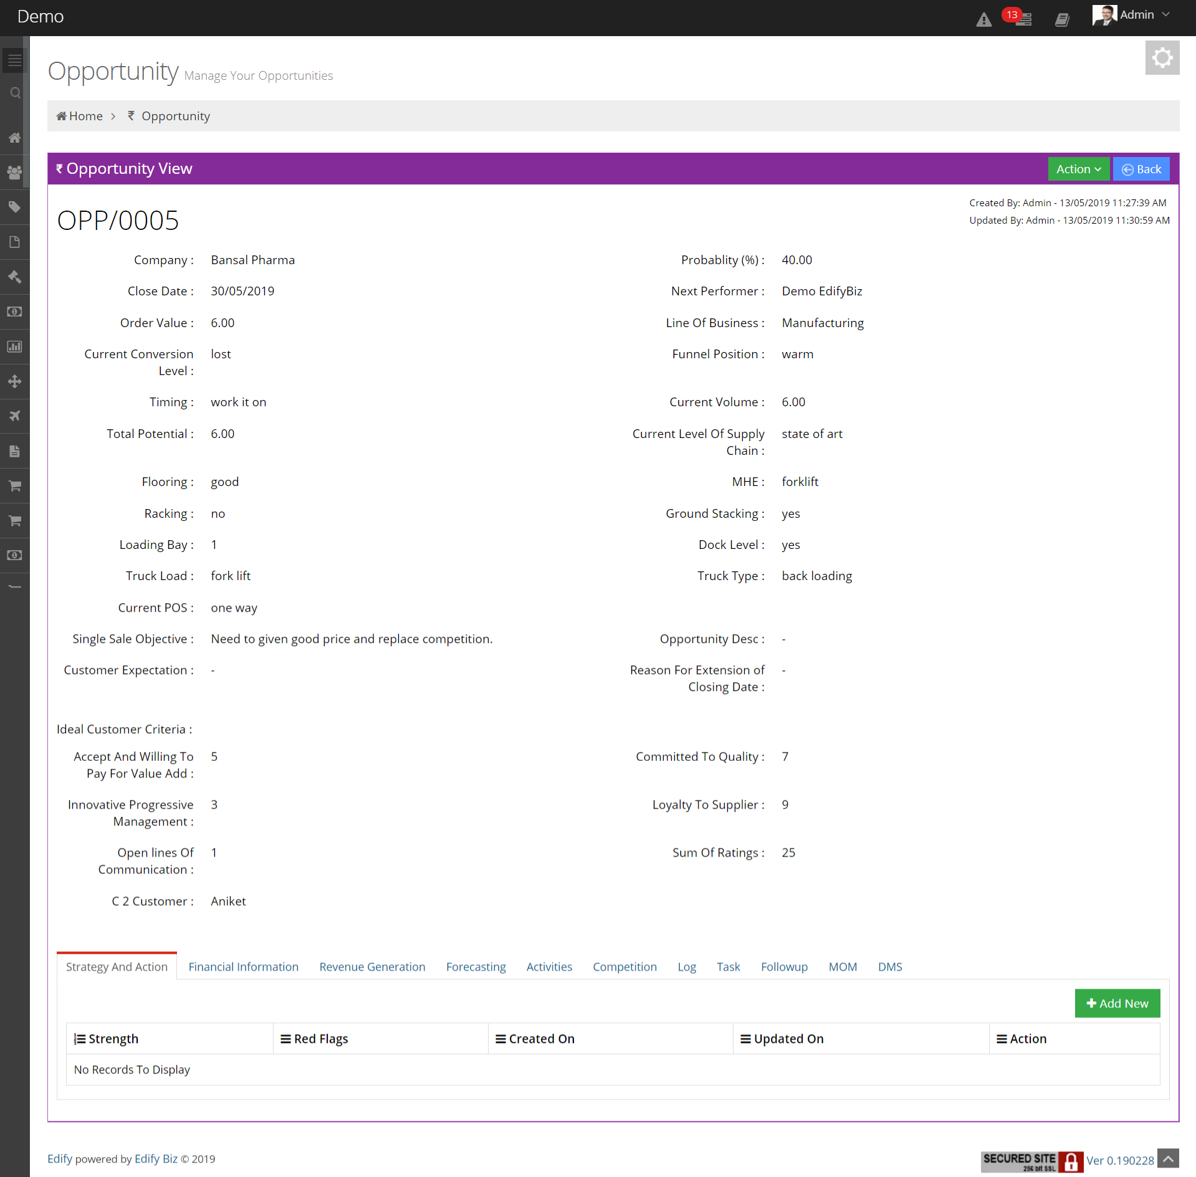The width and height of the screenshot is (1196, 1177).
Task: Open the warning triangle alerts icon
Action: click(x=983, y=20)
